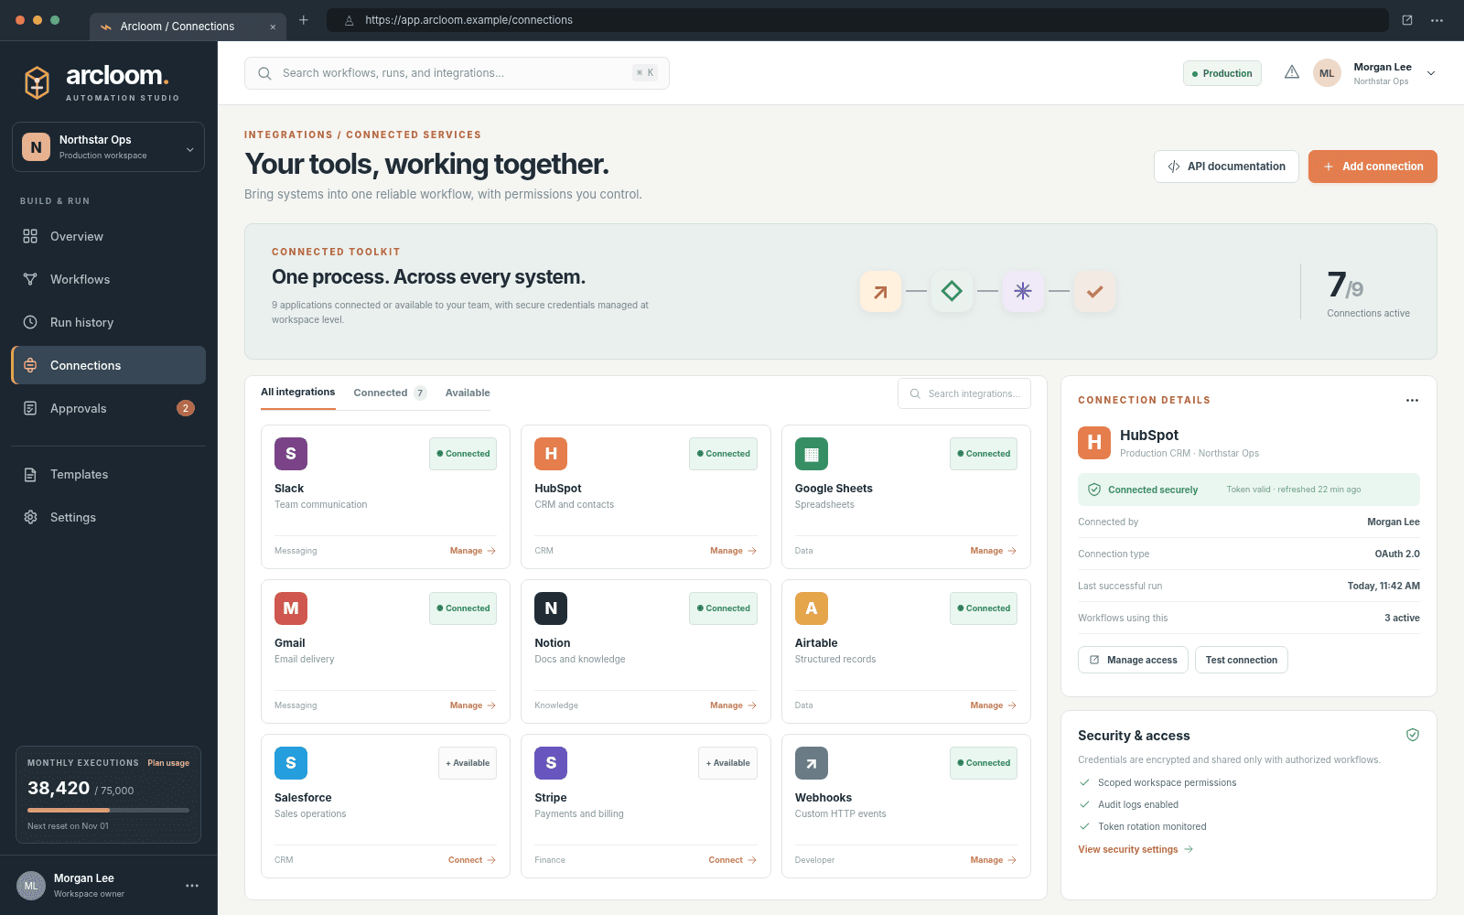The width and height of the screenshot is (1464, 915).
Task: Click the Gmail app icon
Action: tap(291, 608)
